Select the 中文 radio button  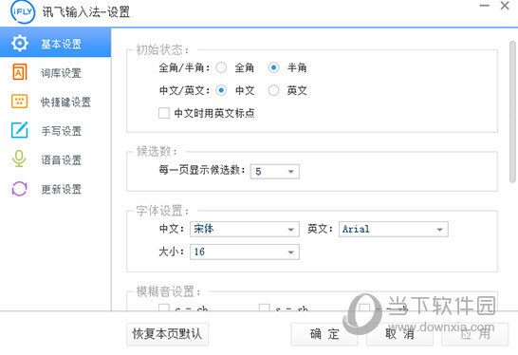[x=221, y=90]
